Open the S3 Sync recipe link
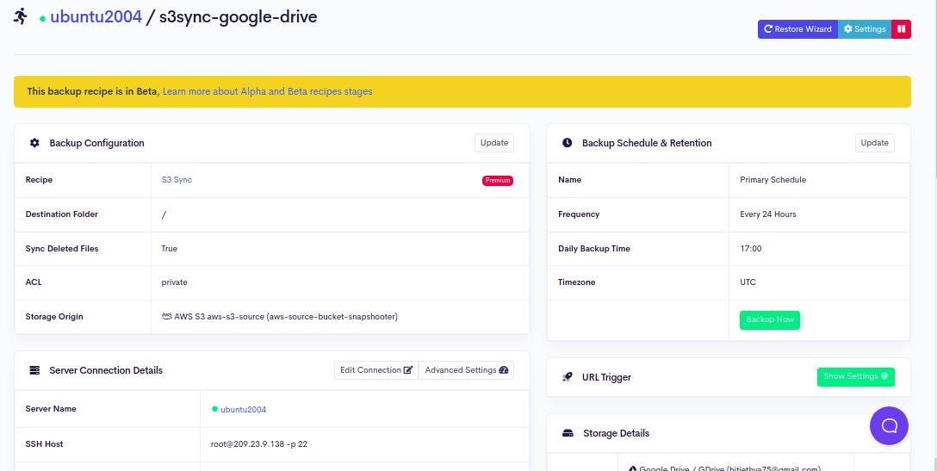The width and height of the screenshot is (937, 471). coord(177,180)
